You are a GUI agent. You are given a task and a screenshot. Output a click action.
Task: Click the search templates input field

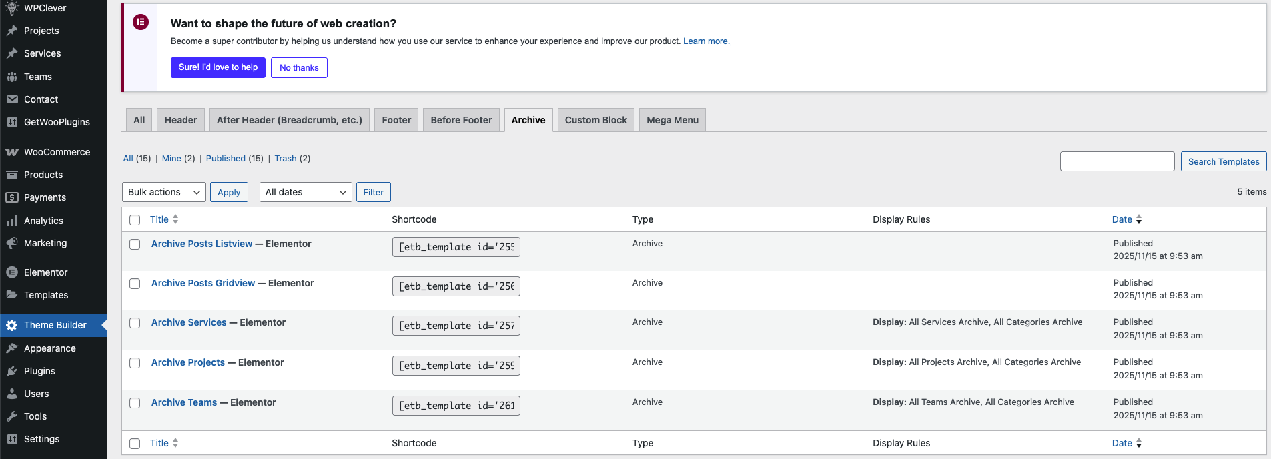[x=1117, y=161]
